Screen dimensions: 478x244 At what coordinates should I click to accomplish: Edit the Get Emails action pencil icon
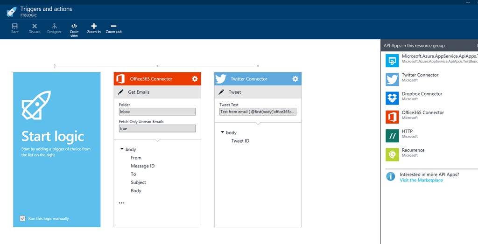tap(121, 92)
